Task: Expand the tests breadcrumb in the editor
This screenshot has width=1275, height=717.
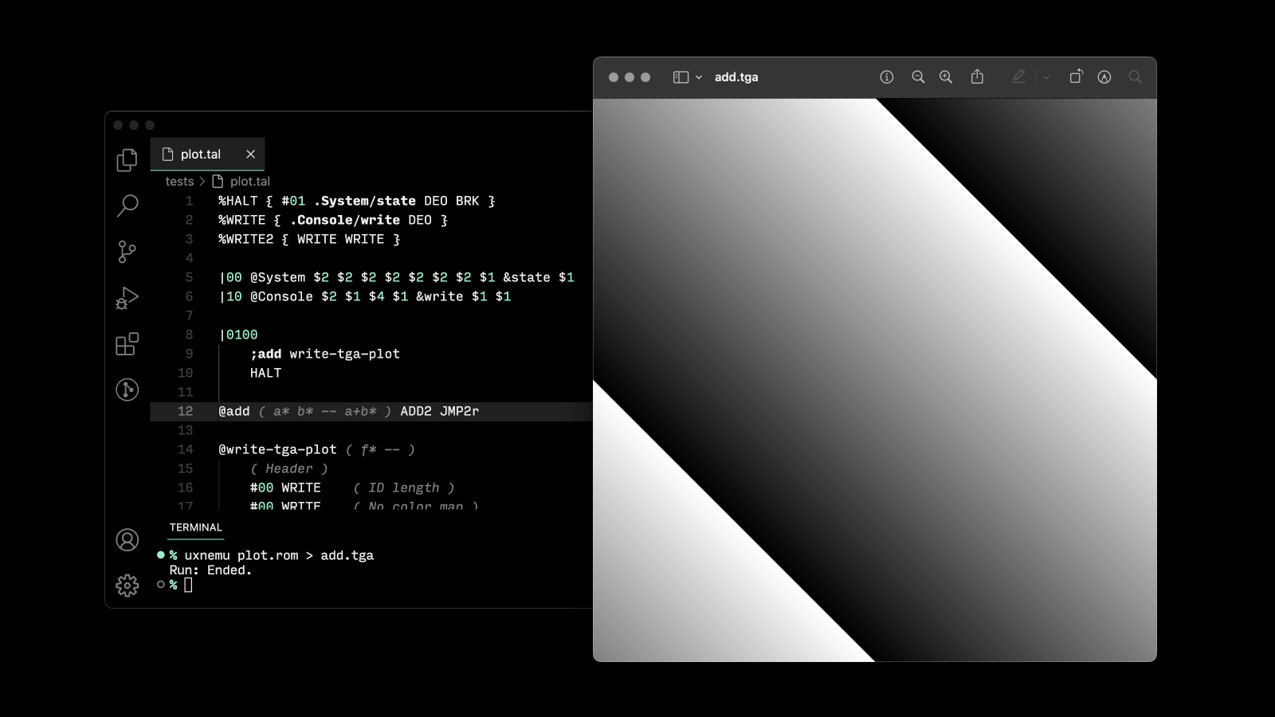Action: pos(178,182)
